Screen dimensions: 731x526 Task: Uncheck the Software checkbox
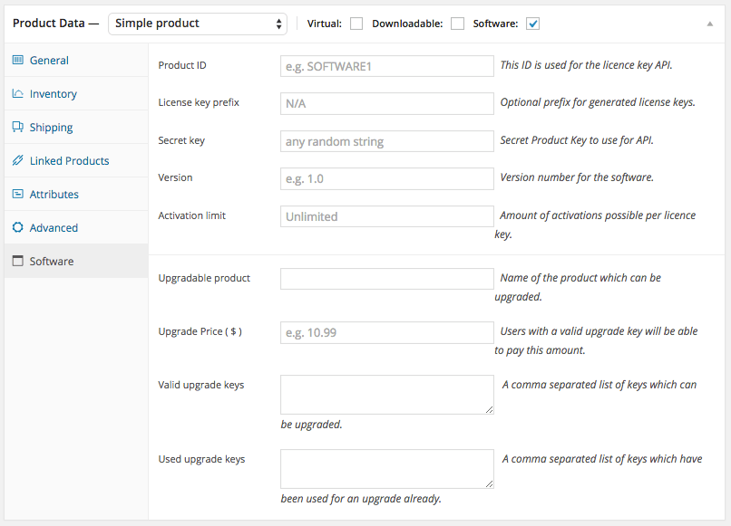click(533, 24)
